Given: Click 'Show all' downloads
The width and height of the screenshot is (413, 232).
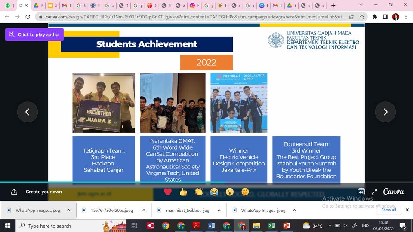Looking at the screenshot, I should pos(388,210).
